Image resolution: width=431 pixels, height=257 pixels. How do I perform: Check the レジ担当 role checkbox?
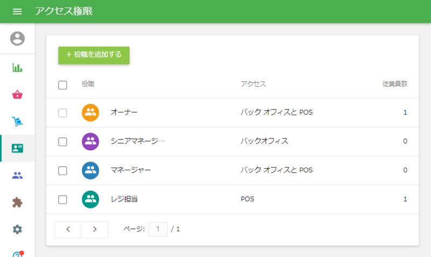62,199
